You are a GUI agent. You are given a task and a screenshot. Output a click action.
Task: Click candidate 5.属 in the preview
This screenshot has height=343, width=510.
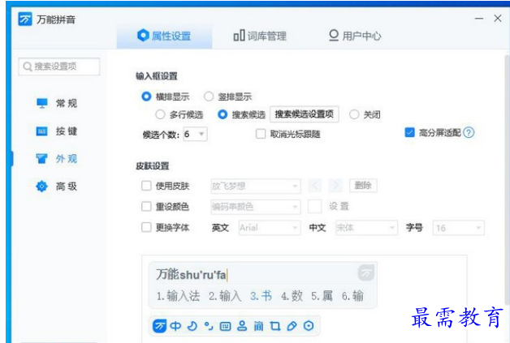pyautogui.click(x=322, y=296)
